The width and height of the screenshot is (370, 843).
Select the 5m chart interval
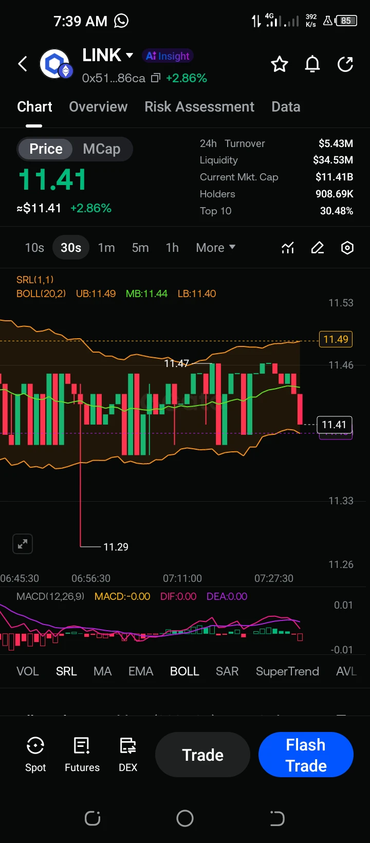coord(140,248)
